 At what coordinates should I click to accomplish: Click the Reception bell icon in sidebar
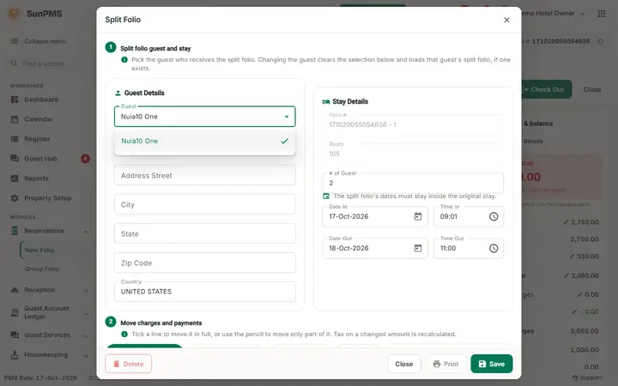tap(15, 290)
